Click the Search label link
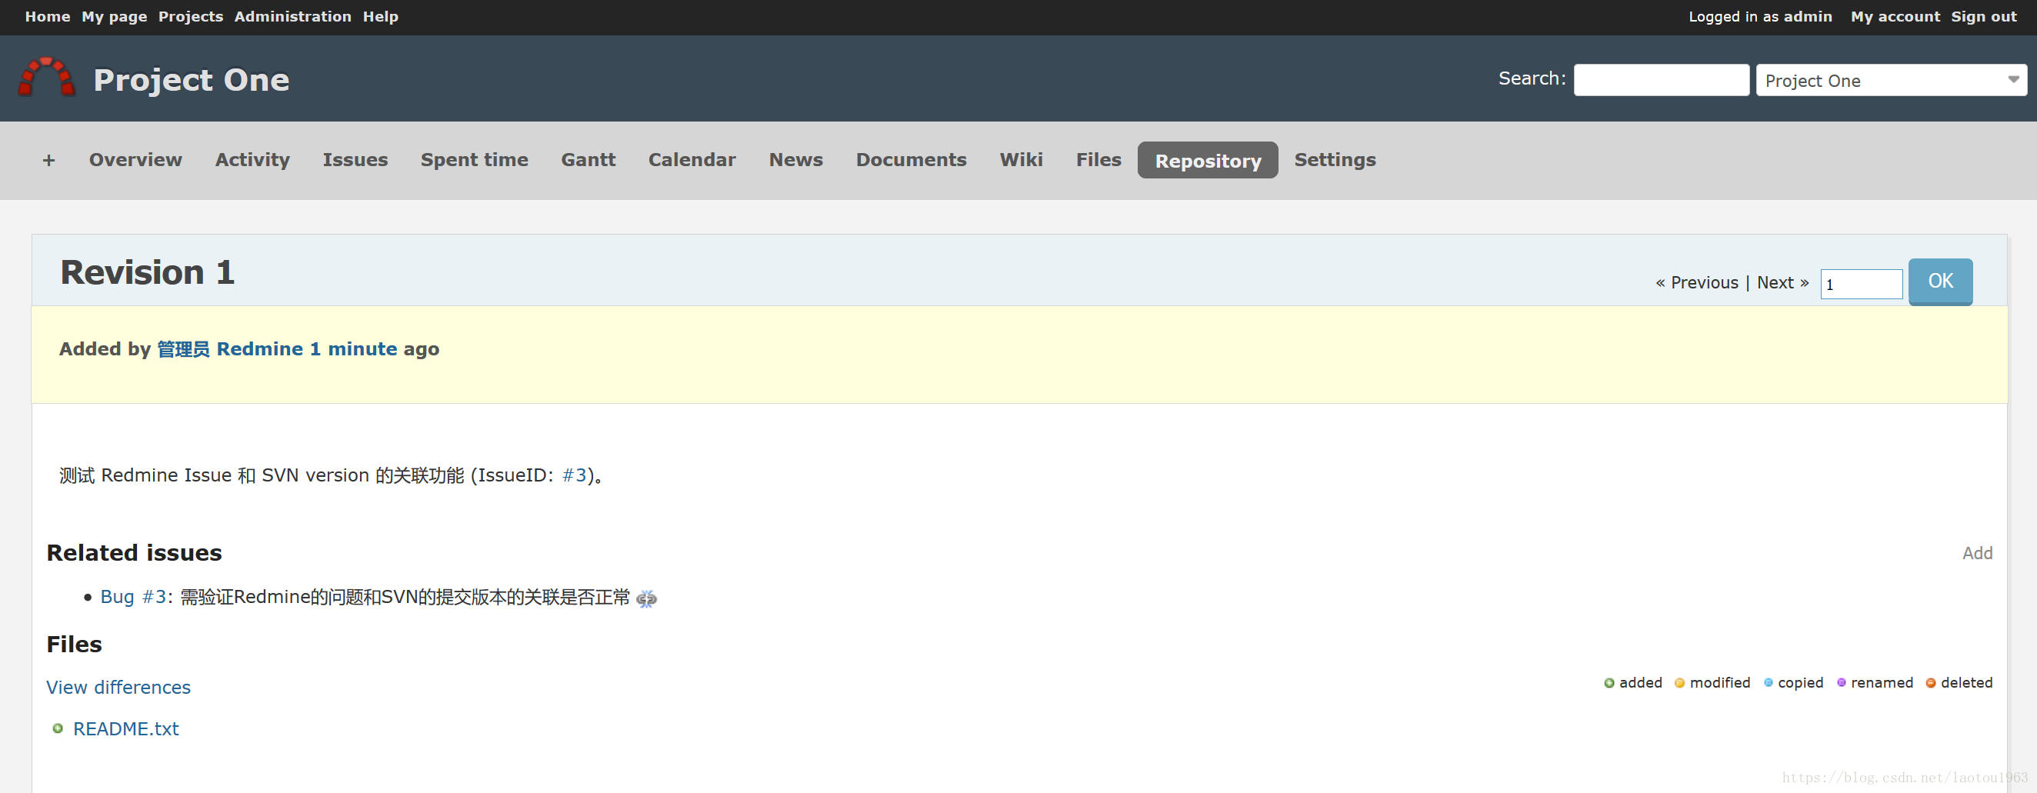 click(1531, 78)
